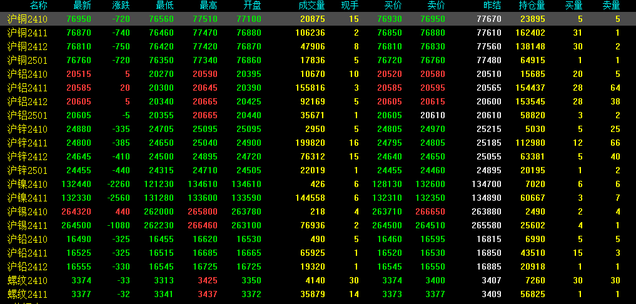
Task: Click red latest price 264320 of 沪锡2410
Action: (76, 212)
